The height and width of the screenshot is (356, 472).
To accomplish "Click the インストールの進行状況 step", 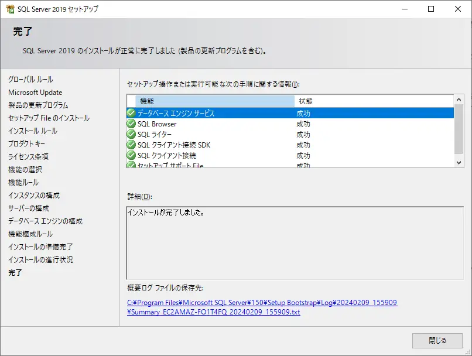I will pyautogui.click(x=40, y=260).
